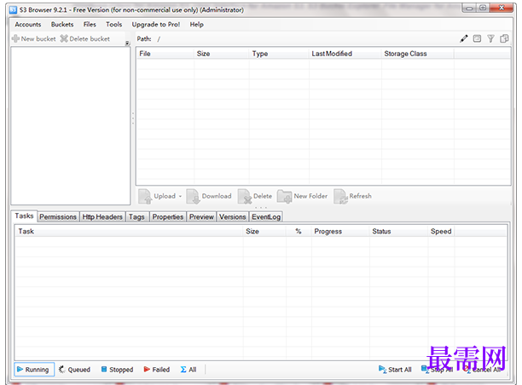Show Stopped tasks filter

click(x=117, y=370)
